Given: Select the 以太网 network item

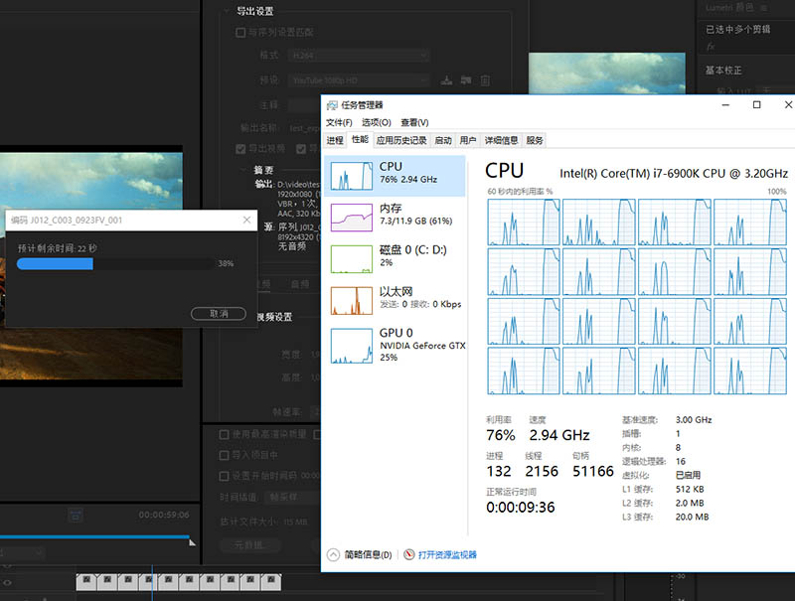Looking at the screenshot, I should click(395, 300).
